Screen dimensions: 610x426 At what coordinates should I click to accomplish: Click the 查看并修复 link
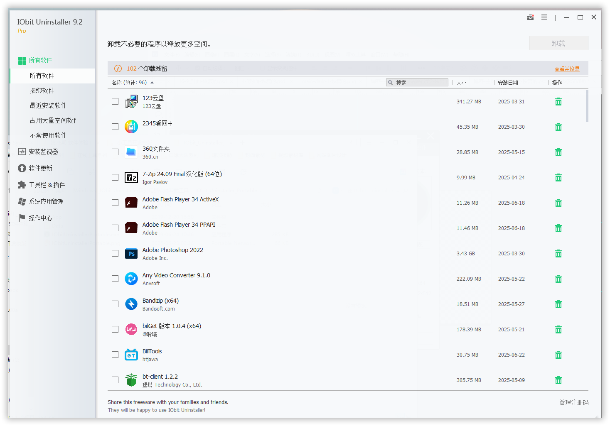coord(567,69)
